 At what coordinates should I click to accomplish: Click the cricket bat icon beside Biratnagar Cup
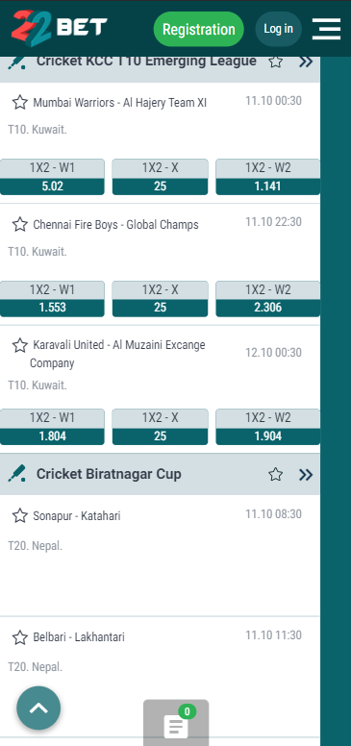tap(17, 474)
